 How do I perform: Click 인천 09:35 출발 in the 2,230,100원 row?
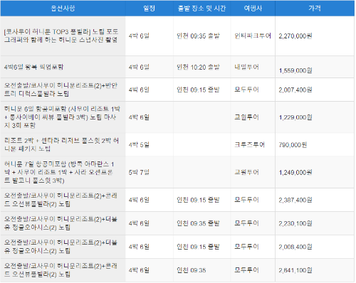[x=198, y=223]
